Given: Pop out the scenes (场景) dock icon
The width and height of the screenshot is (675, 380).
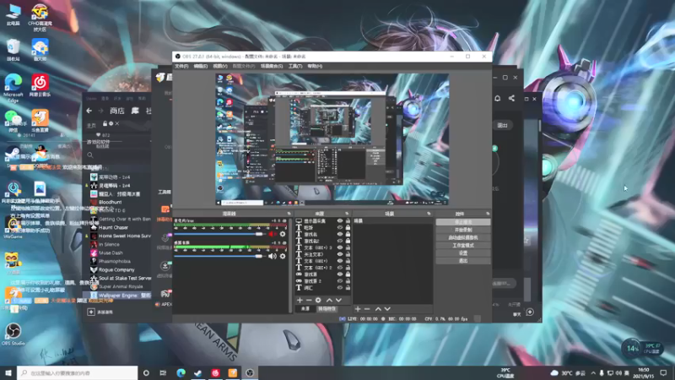Looking at the screenshot, I should point(429,214).
